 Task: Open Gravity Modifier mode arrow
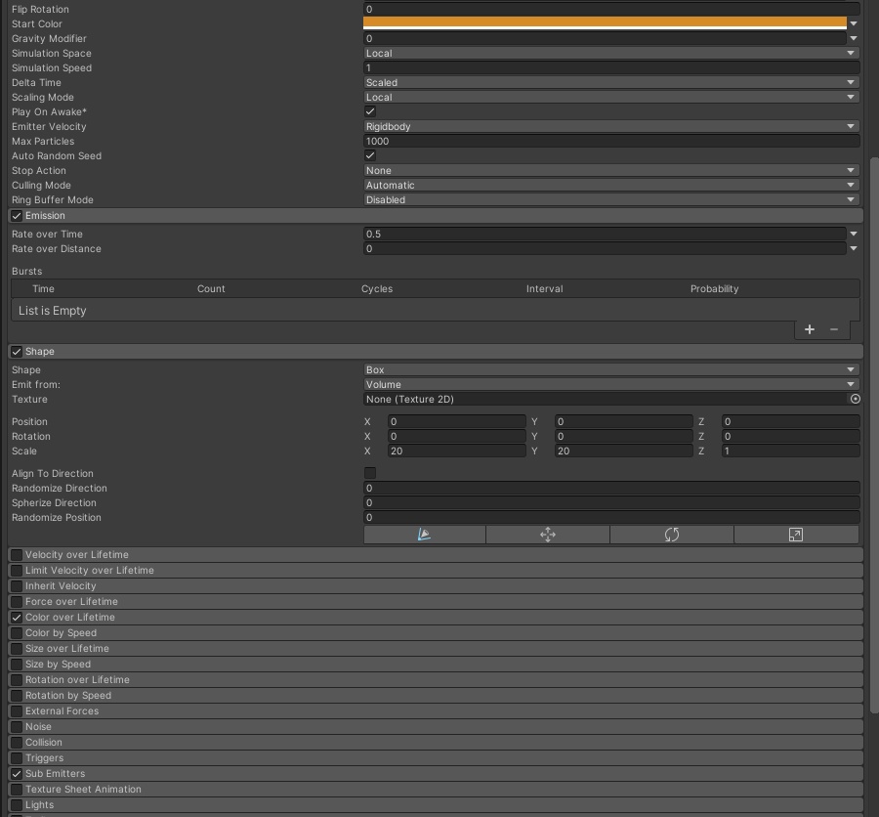[854, 38]
